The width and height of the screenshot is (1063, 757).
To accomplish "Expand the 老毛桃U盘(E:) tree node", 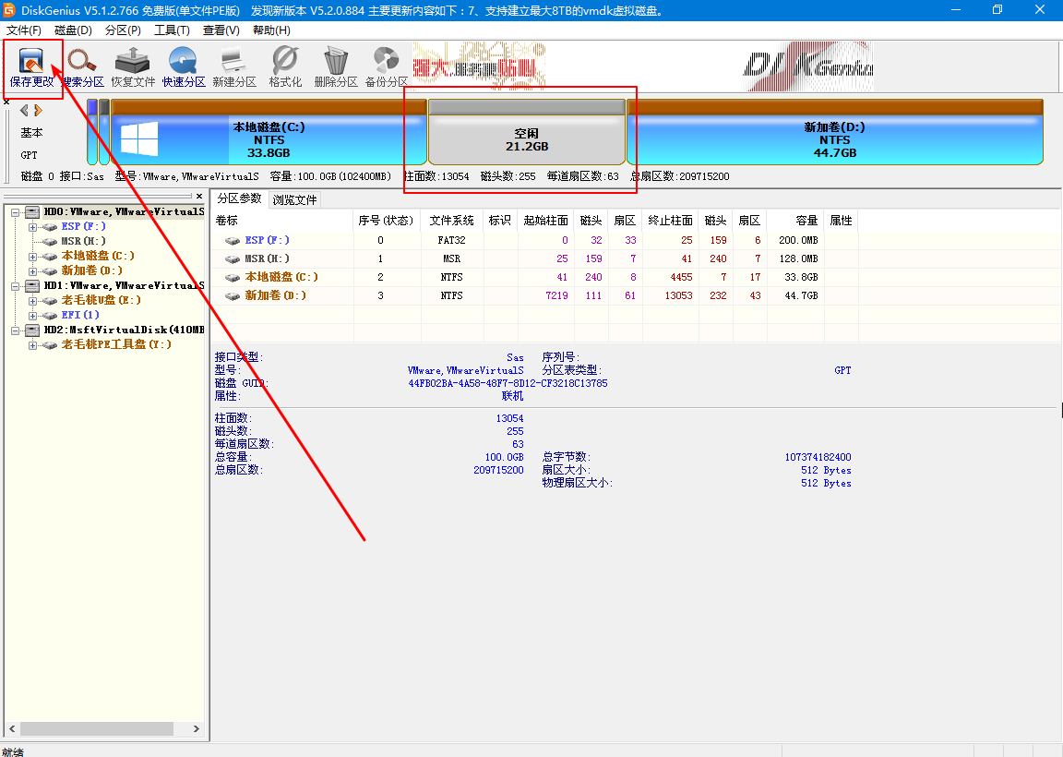I will point(32,301).
